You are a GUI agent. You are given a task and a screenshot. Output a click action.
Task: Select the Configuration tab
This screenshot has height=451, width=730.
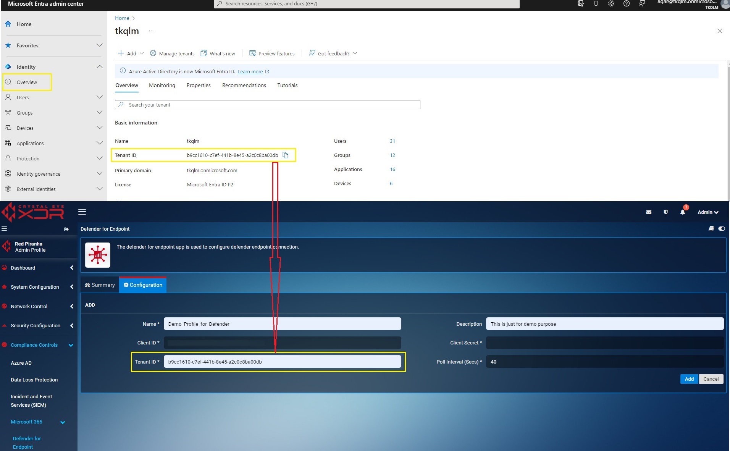point(143,285)
